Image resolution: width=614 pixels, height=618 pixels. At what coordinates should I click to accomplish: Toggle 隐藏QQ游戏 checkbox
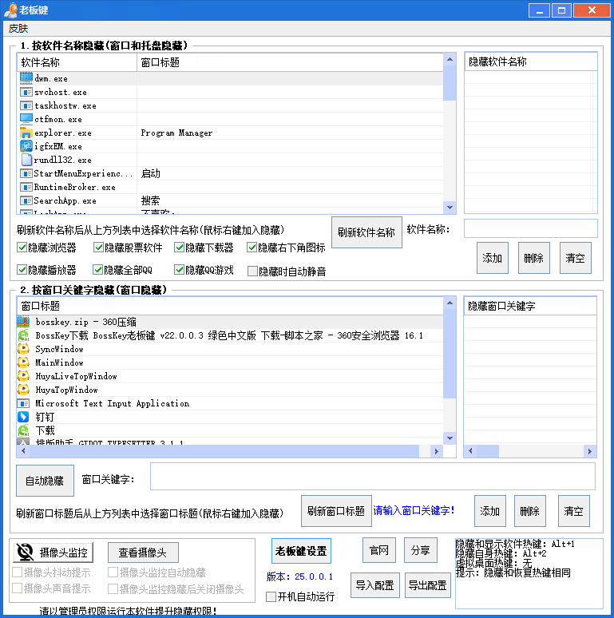[180, 270]
